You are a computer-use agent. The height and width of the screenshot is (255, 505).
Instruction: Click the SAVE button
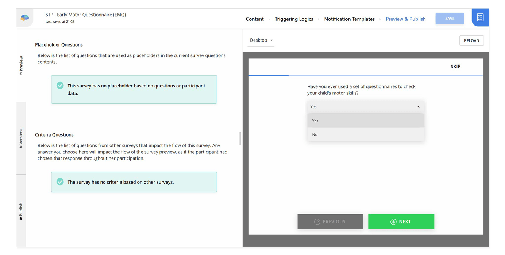click(x=450, y=18)
